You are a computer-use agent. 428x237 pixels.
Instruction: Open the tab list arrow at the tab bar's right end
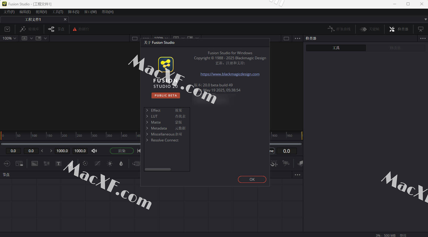pos(425,19)
